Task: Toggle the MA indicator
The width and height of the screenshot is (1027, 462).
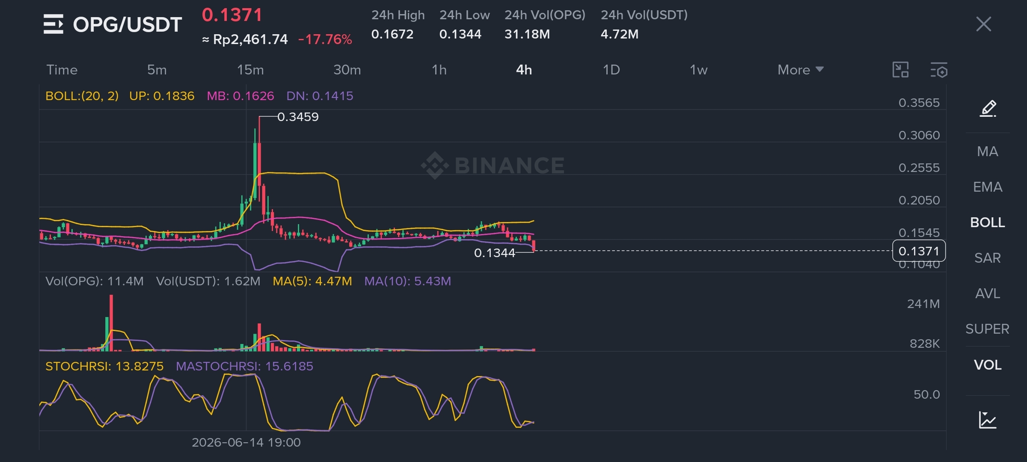Action: [x=988, y=151]
